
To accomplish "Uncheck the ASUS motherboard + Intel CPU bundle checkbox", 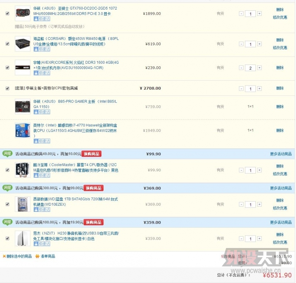I will pyautogui.click(x=7, y=88).
